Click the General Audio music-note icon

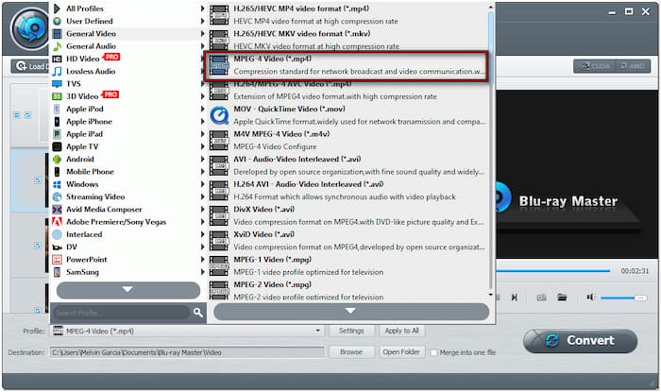[x=58, y=46]
